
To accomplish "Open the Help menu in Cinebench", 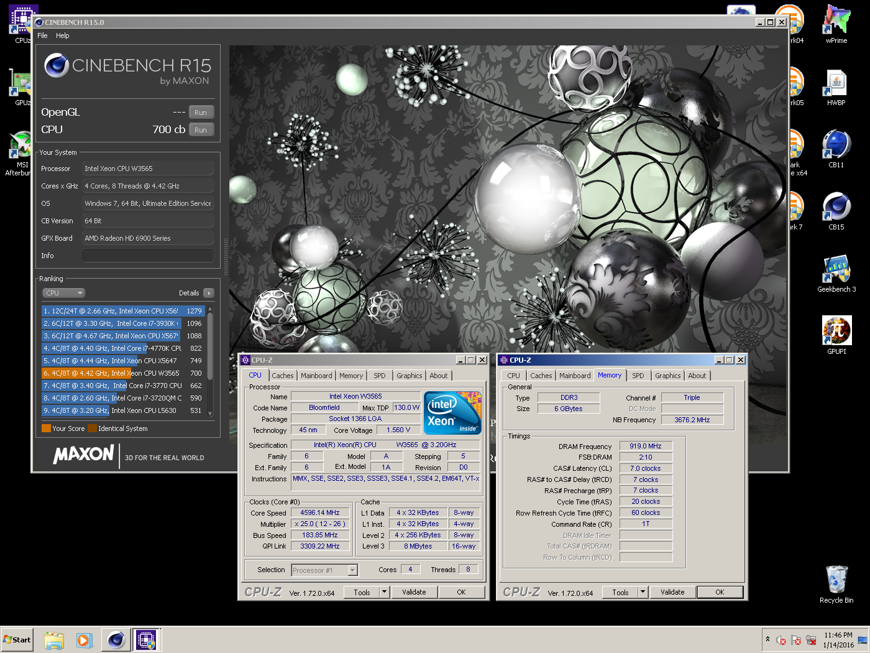I will (x=63, y=35).
